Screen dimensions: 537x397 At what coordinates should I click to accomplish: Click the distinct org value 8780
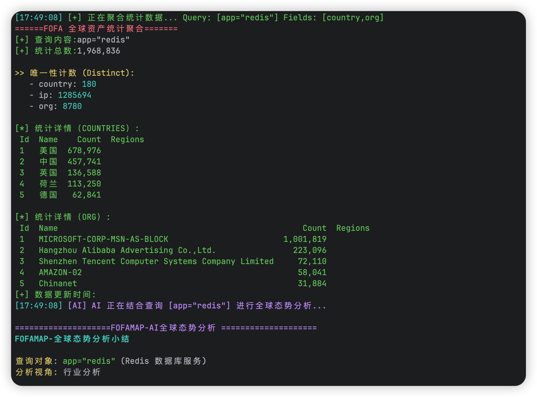(72, 106)
